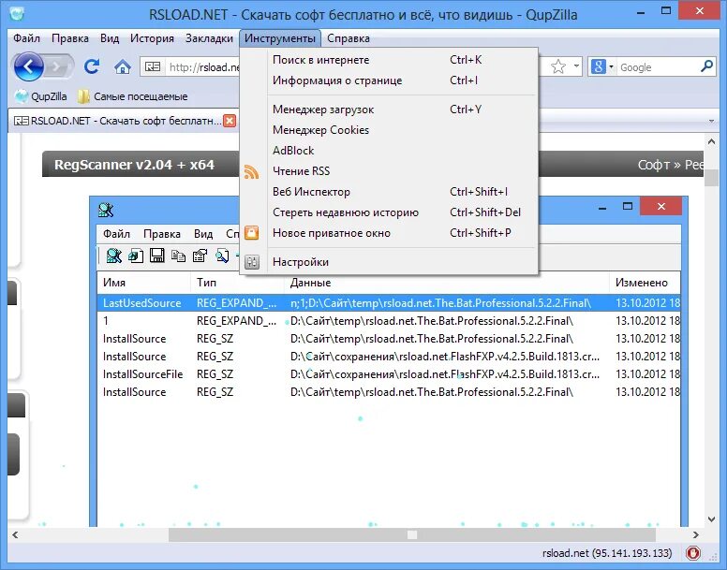Open RegScanner Правка menu in screenshot

(162, 234)
